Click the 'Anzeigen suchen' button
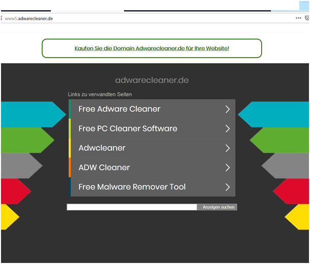The image size is (310, 264). [217, 207]
